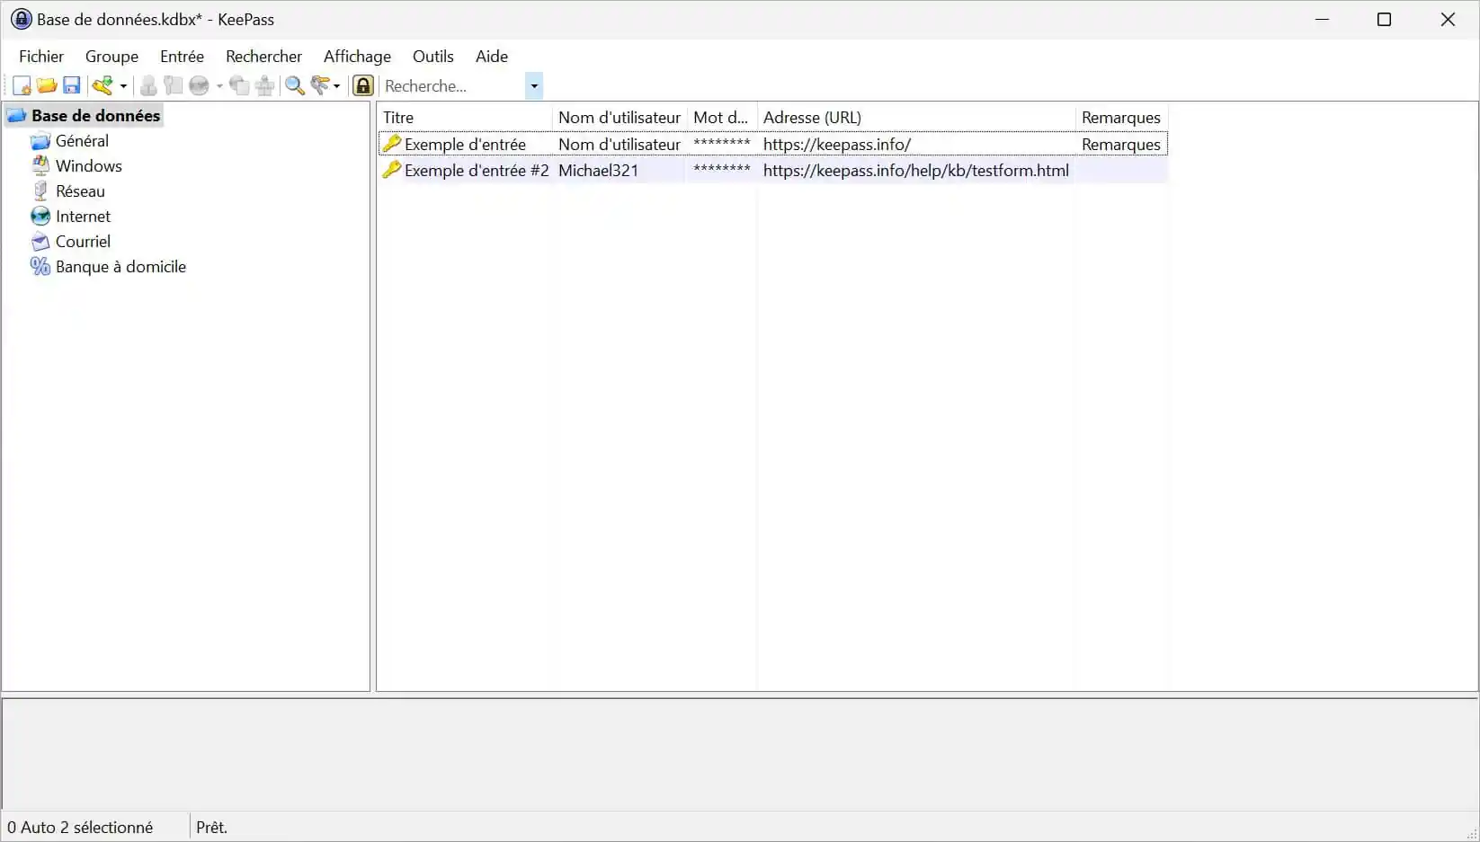Select the Réseau group
Screen dimensions: 1480x842
pos(80,191)
